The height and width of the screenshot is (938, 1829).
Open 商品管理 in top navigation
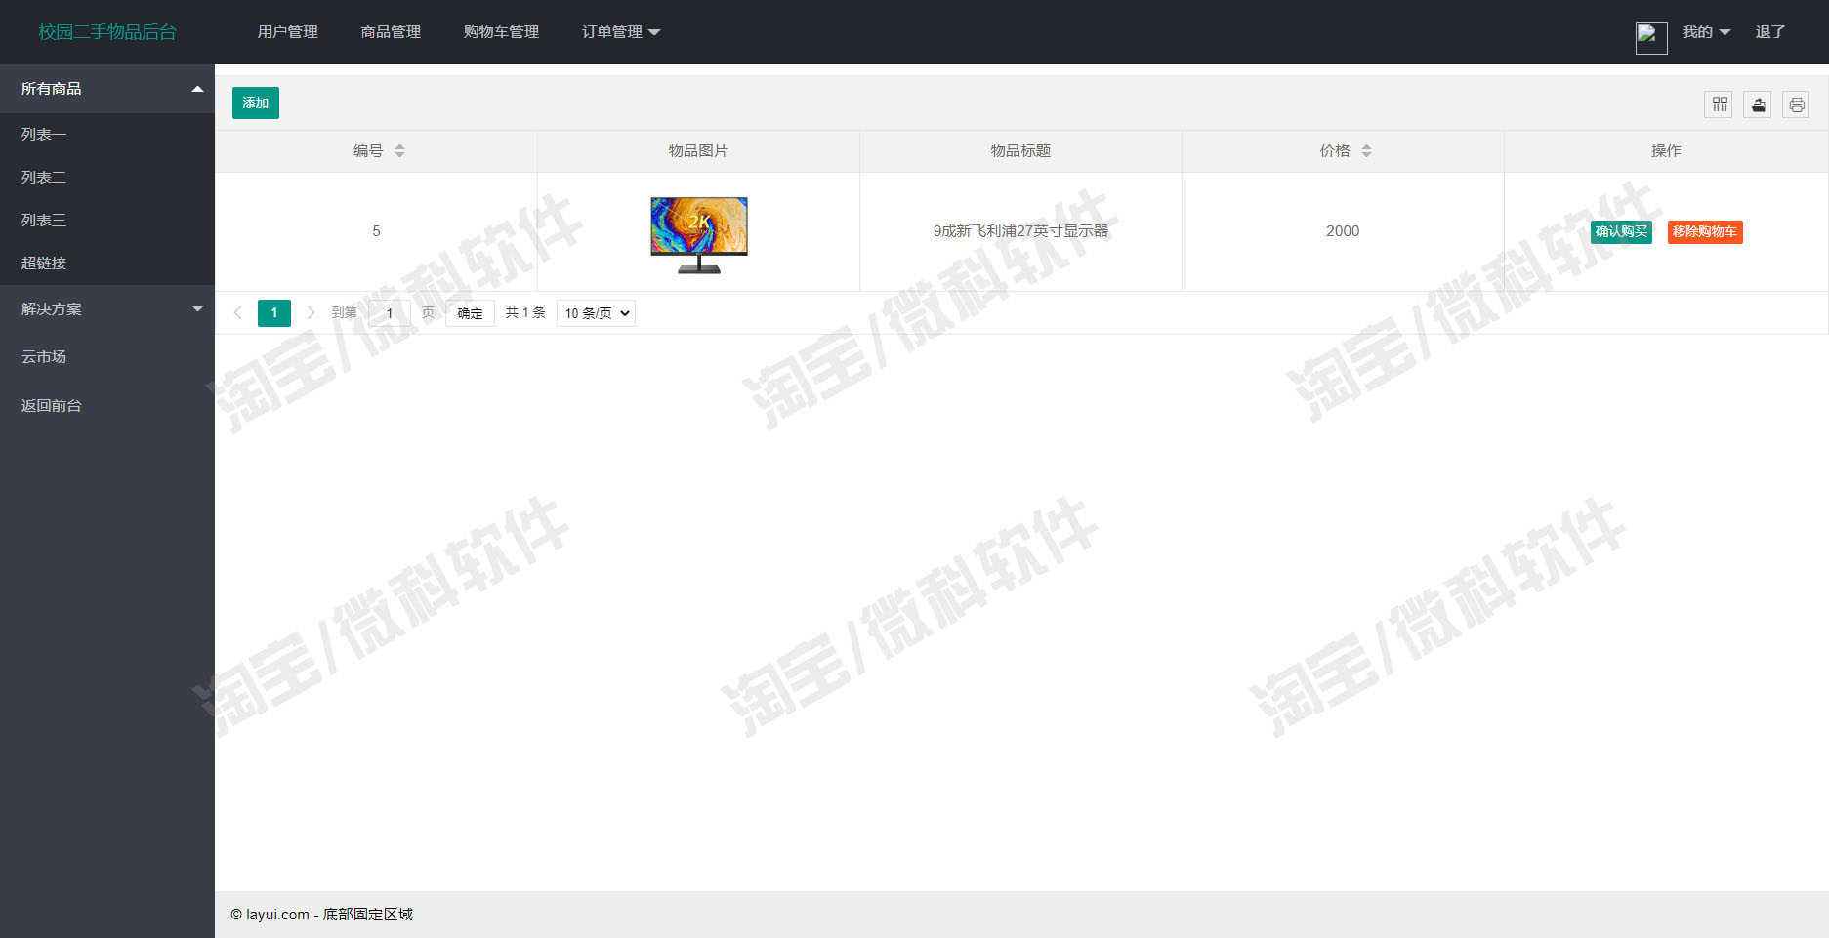391,32
